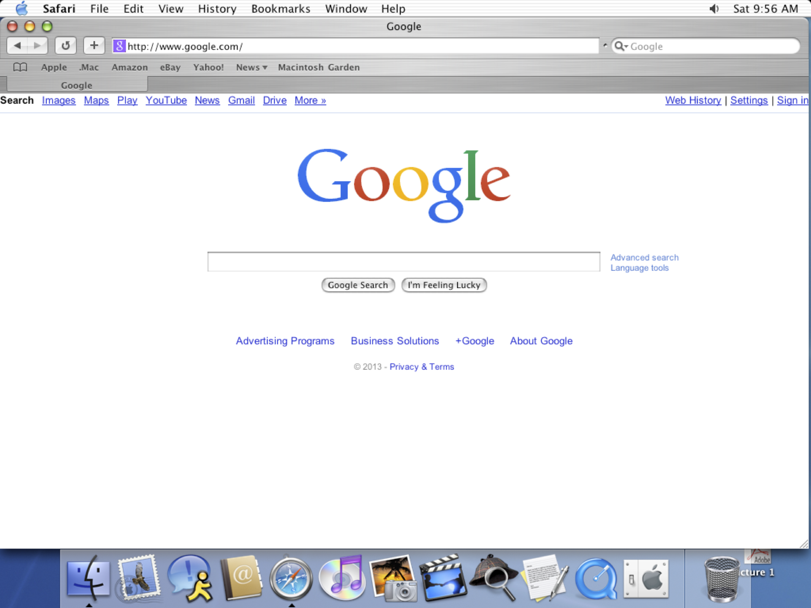This screenshot has height=608, width=811.
Task: Add a bookmark with the plus button
Action: pyautogui.click(x=94, y=46)
